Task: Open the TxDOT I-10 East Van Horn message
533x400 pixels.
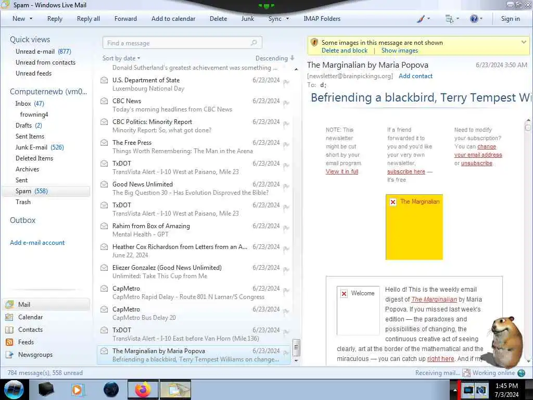Action: coord(194,334)
